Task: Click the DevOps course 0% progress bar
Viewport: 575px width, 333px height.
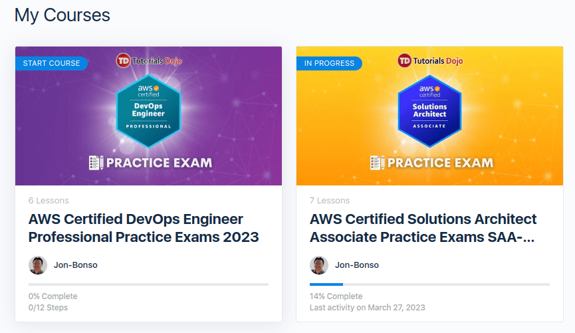Action: pyautogui.click(x=148, y=284)
